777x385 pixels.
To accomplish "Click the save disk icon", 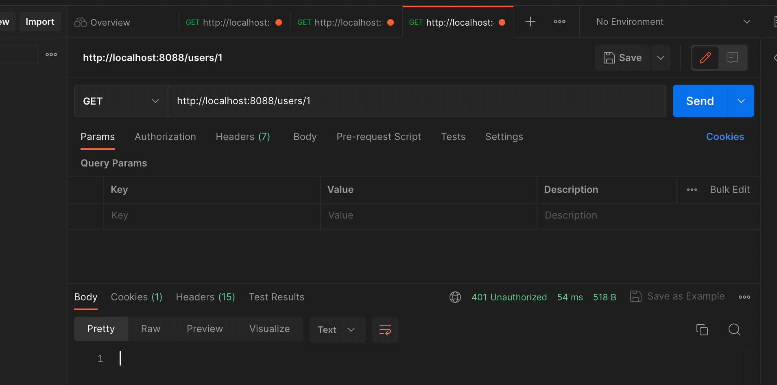I will 609,58.
